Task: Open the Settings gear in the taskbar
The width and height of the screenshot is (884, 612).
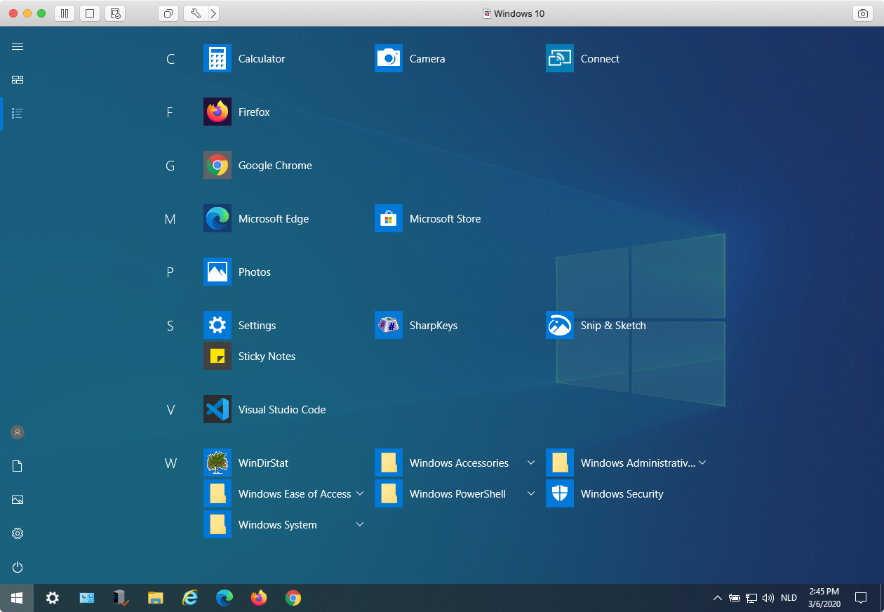Action: coord(53,598)
